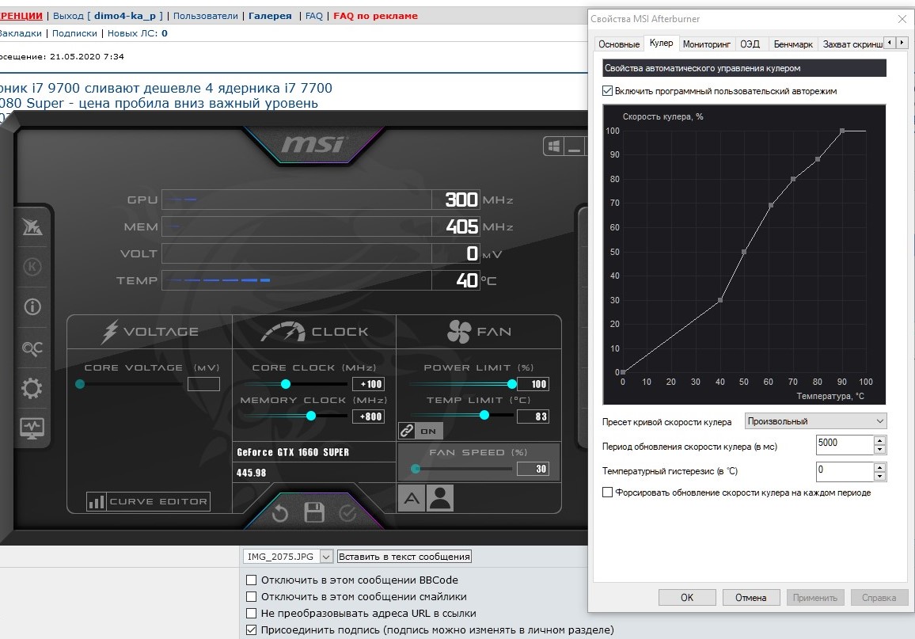This screenshot has width=915, height=639.
Task: Enable user-defined fan mode person icon
Action: click(x=440, y=498)
